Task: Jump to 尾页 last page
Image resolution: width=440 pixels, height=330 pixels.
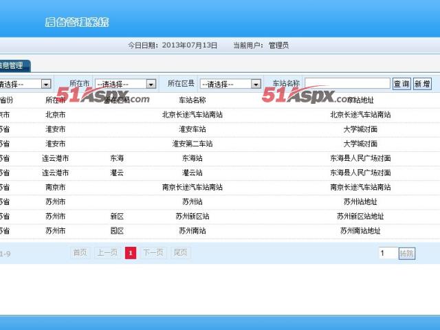Action: tap(181, 253)
